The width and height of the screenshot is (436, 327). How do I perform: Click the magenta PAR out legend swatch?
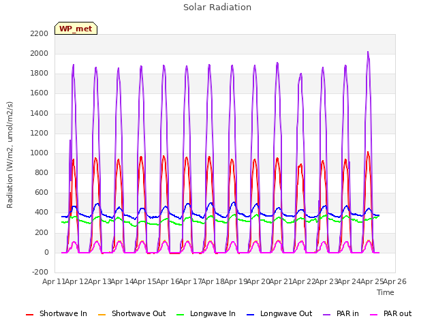click(374, 315)
